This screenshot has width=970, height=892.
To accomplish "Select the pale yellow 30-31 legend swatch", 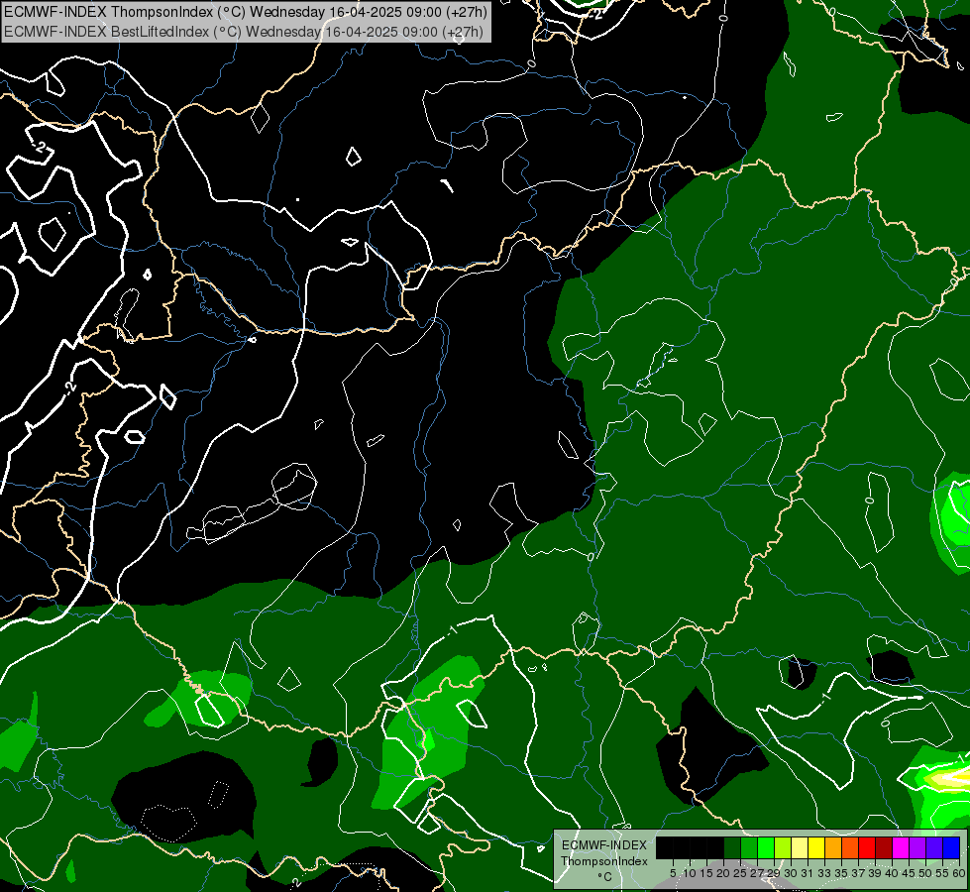I will click(800, 848).
